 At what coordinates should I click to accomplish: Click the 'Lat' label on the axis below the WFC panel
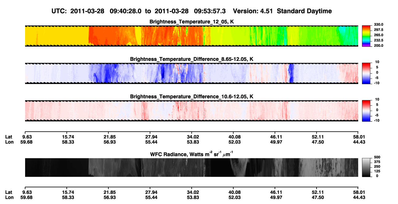[x=9, y=192]
